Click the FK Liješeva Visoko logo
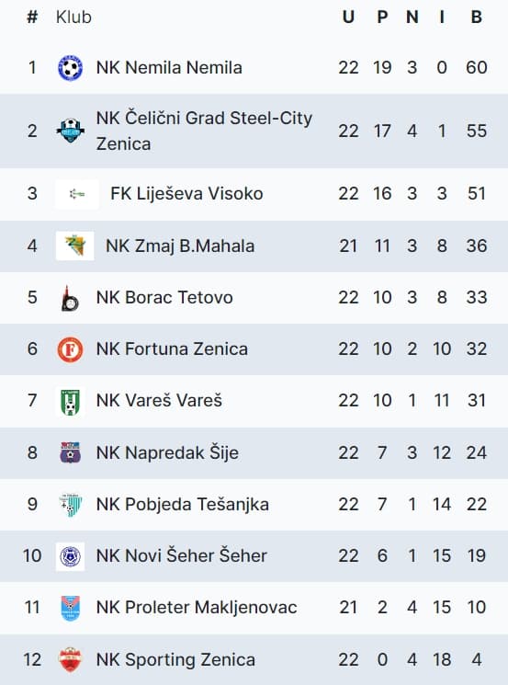Screen dimensions: 508x685 [77, 194]
